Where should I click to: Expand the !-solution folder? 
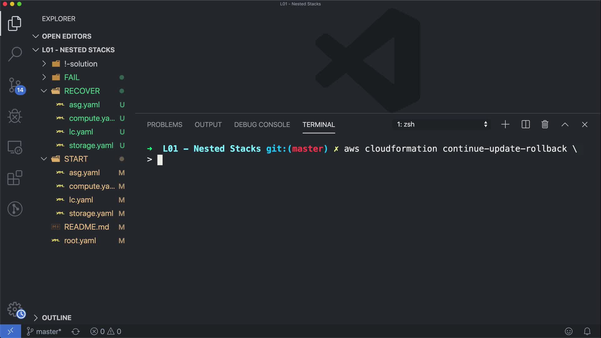pos(80,64)
